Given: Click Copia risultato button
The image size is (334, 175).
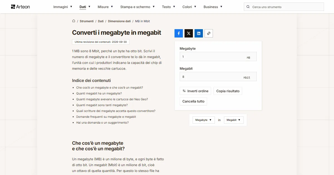Looking at the screenshot, I should click(x=228, y=91).
